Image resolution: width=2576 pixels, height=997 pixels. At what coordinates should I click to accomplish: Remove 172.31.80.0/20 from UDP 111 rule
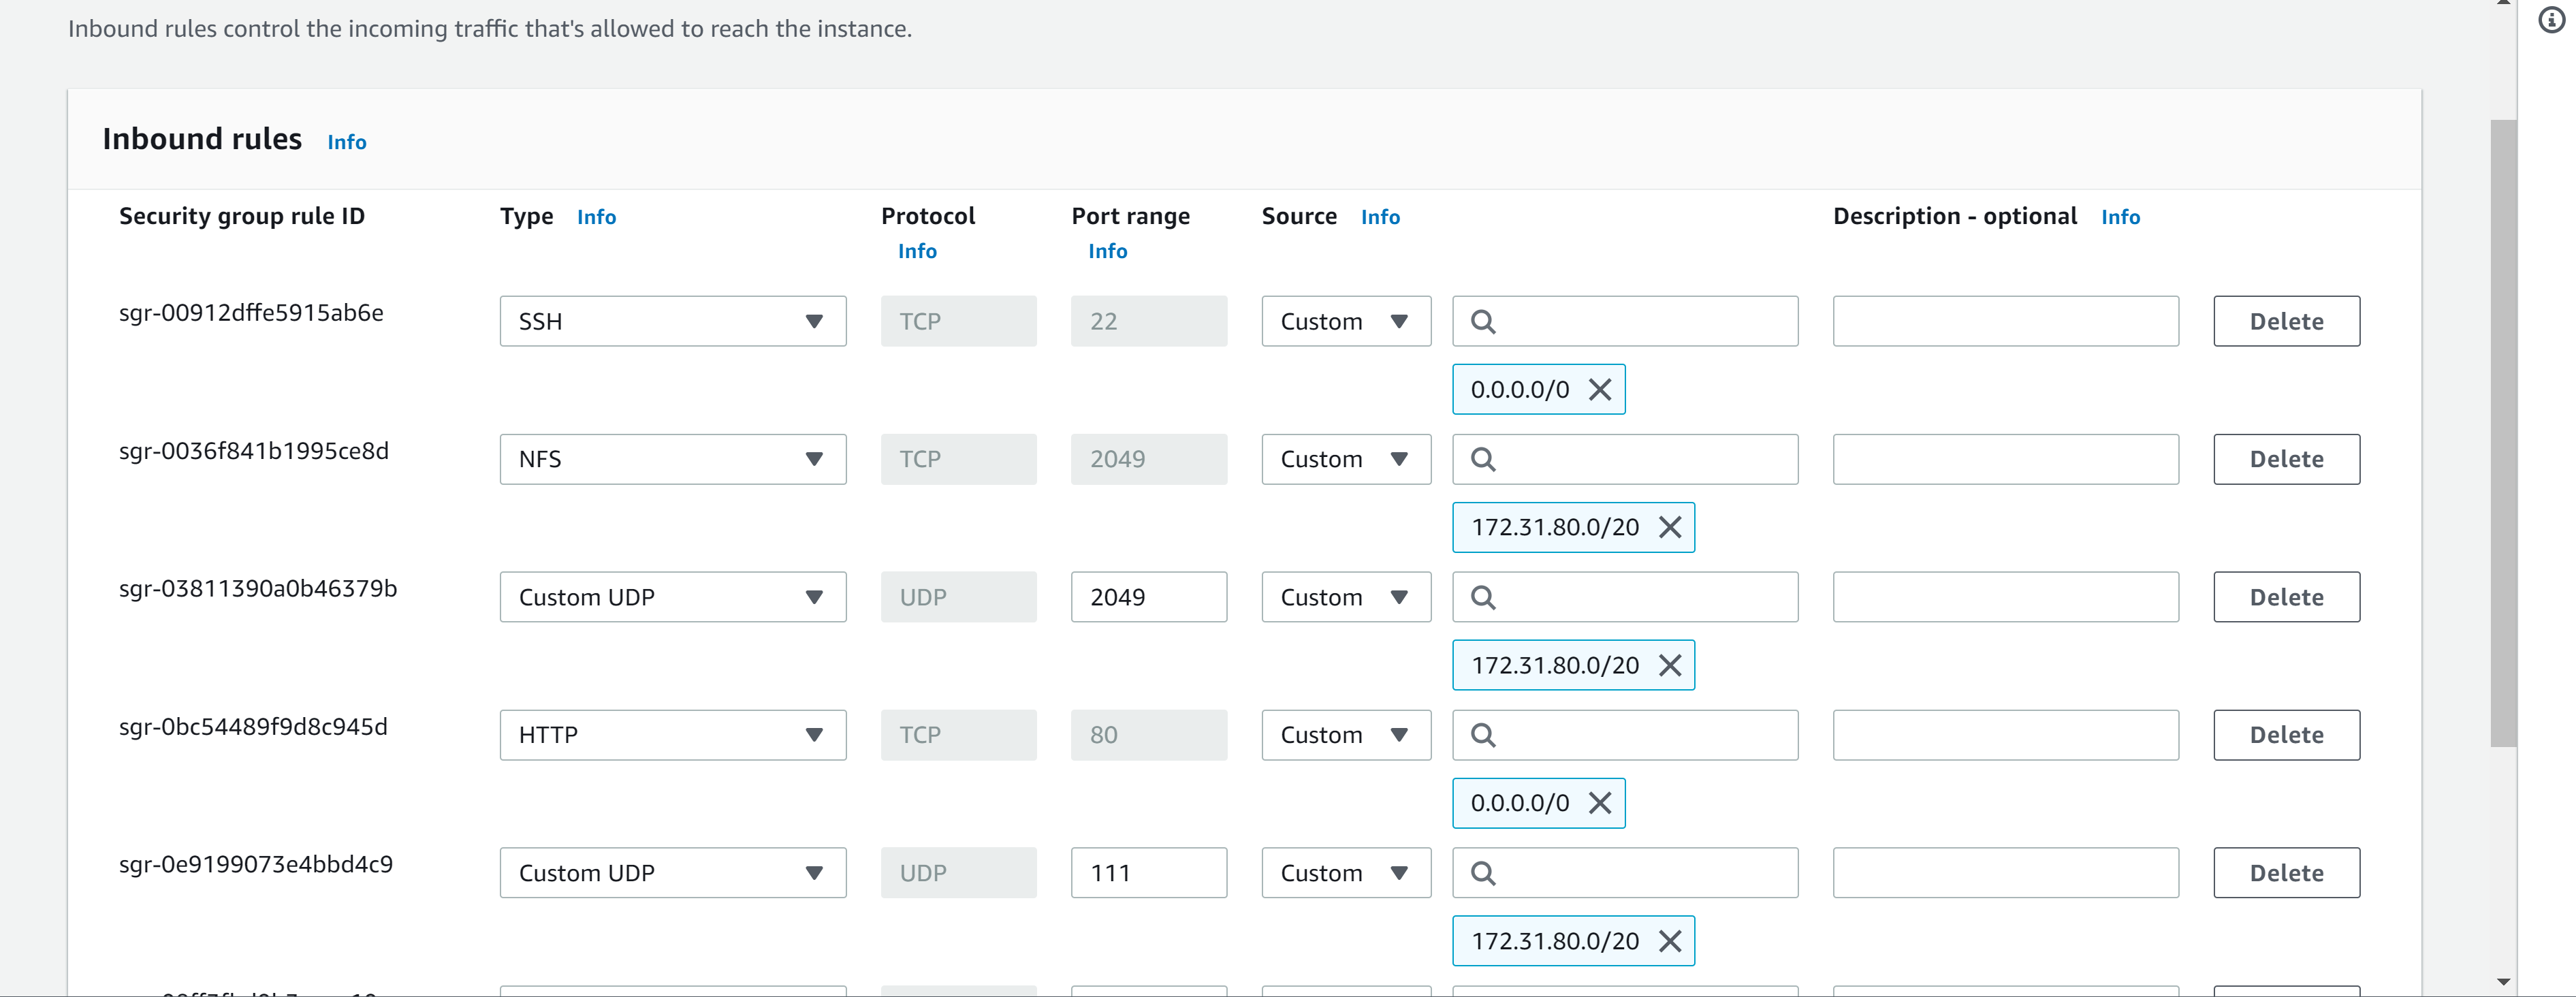1670,941
